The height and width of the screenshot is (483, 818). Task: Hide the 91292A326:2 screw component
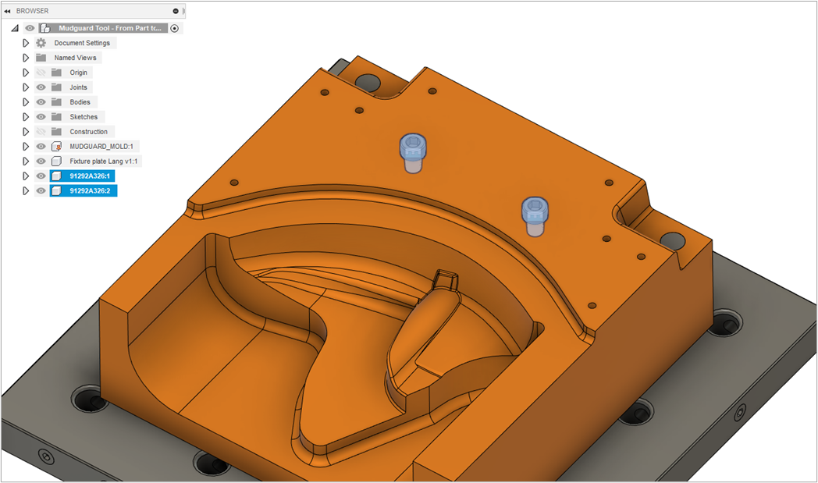[x=41, y=191]
